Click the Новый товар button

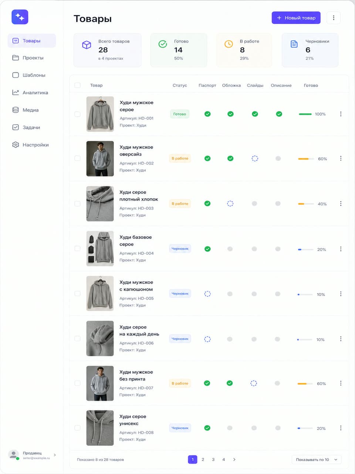[x=296, y=18]
